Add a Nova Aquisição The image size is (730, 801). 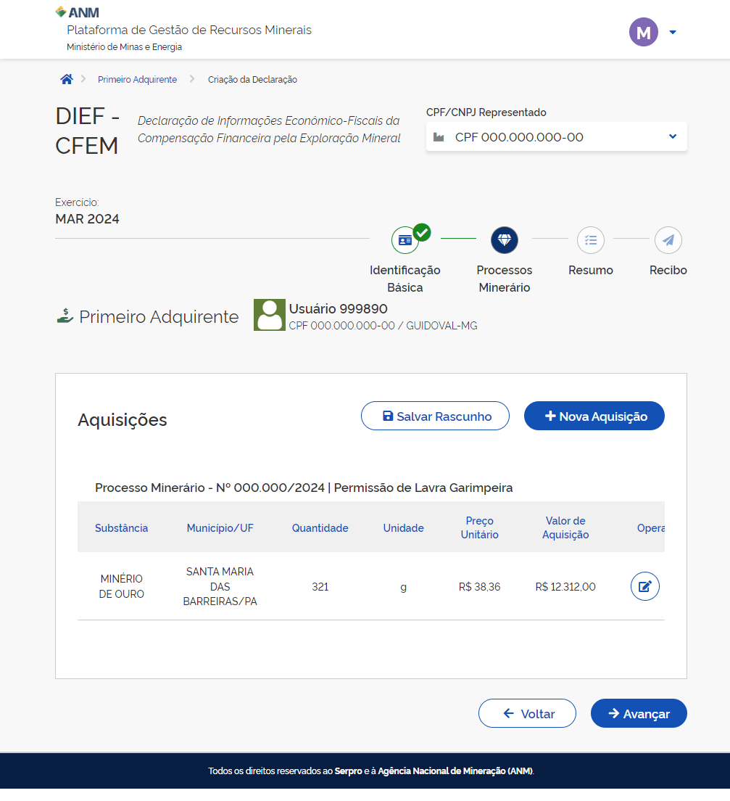pos(594,416)
